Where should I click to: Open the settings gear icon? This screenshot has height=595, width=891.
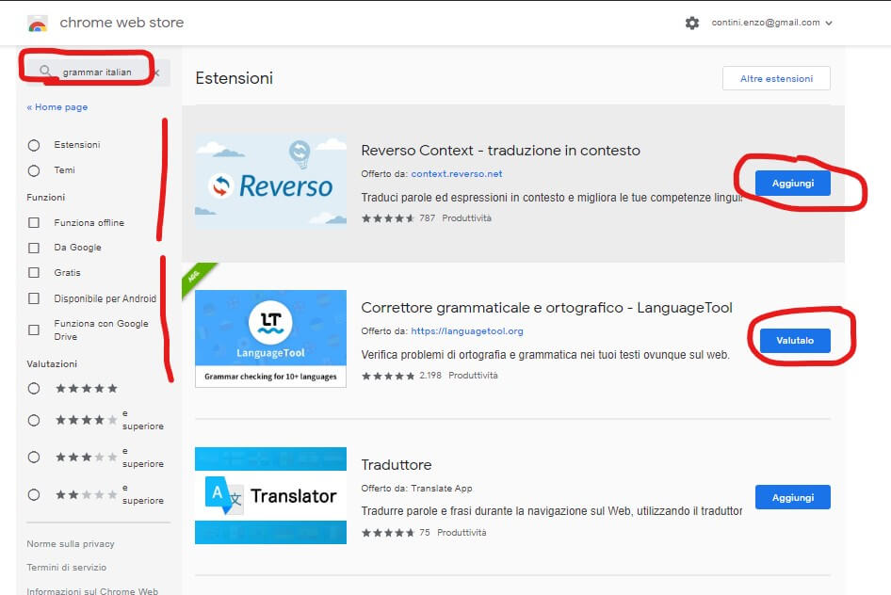(692, 23)
